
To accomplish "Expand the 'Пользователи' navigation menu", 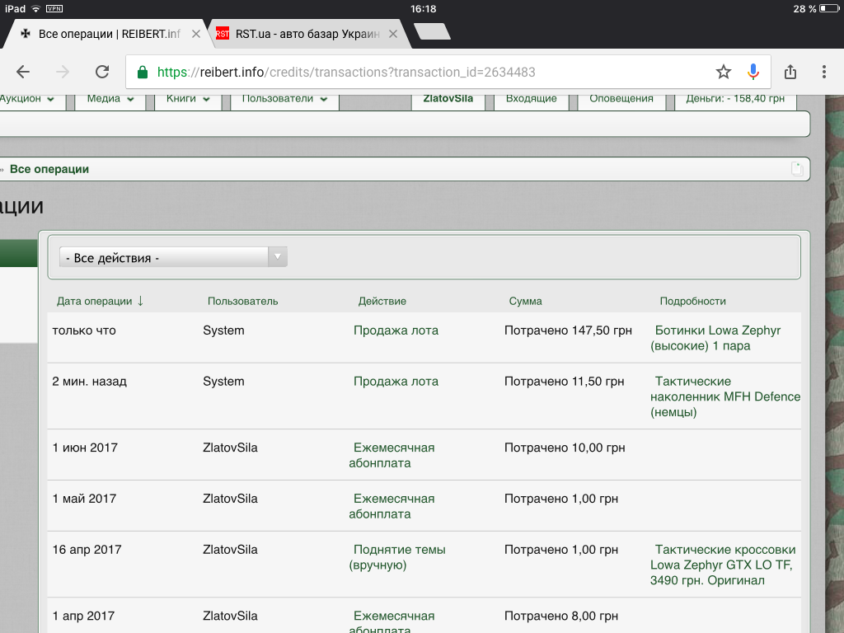I will click(284, 99).
